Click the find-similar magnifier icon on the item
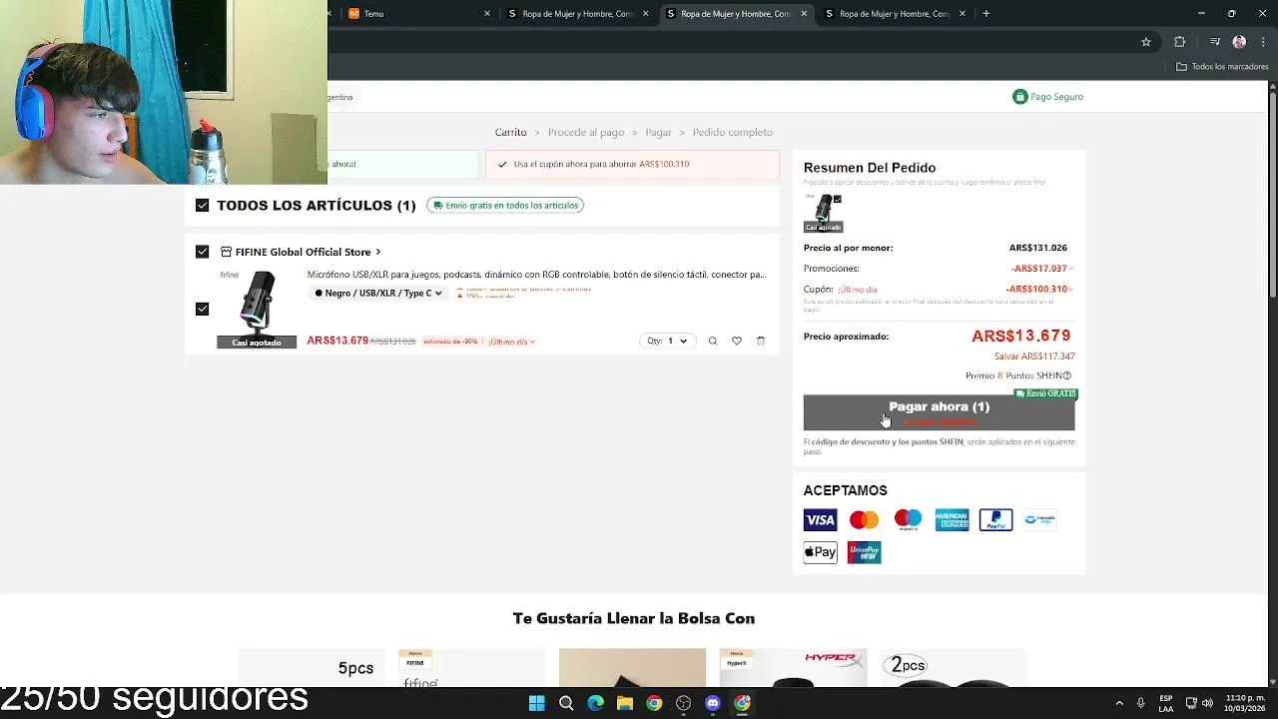The width and height of the screenshot is (1278, 719). [x=713, y=341]
